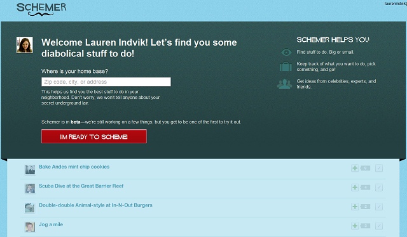This screenshot has width=407, height=237.
Task: Click the 'Find stuff to do. Big or small.' text
Action: (325, 52)
